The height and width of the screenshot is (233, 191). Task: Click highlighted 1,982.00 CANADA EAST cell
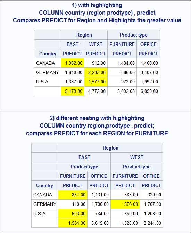click(x=73, y=63)
